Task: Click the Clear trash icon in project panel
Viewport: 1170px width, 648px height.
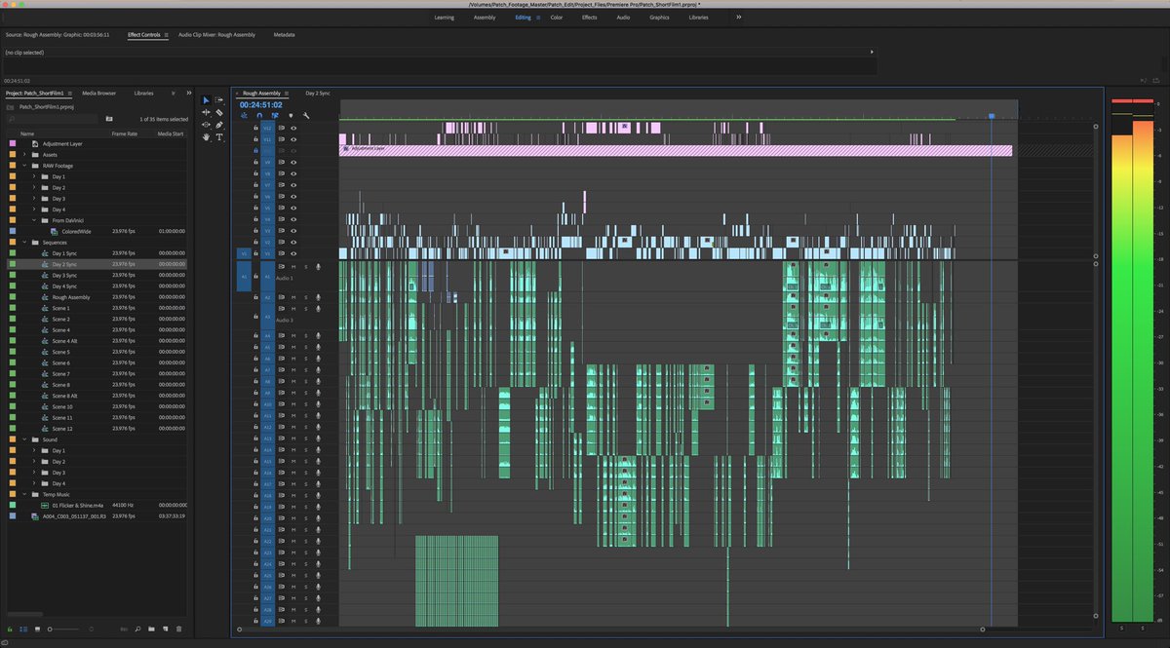Action: (x=179, y=629)
